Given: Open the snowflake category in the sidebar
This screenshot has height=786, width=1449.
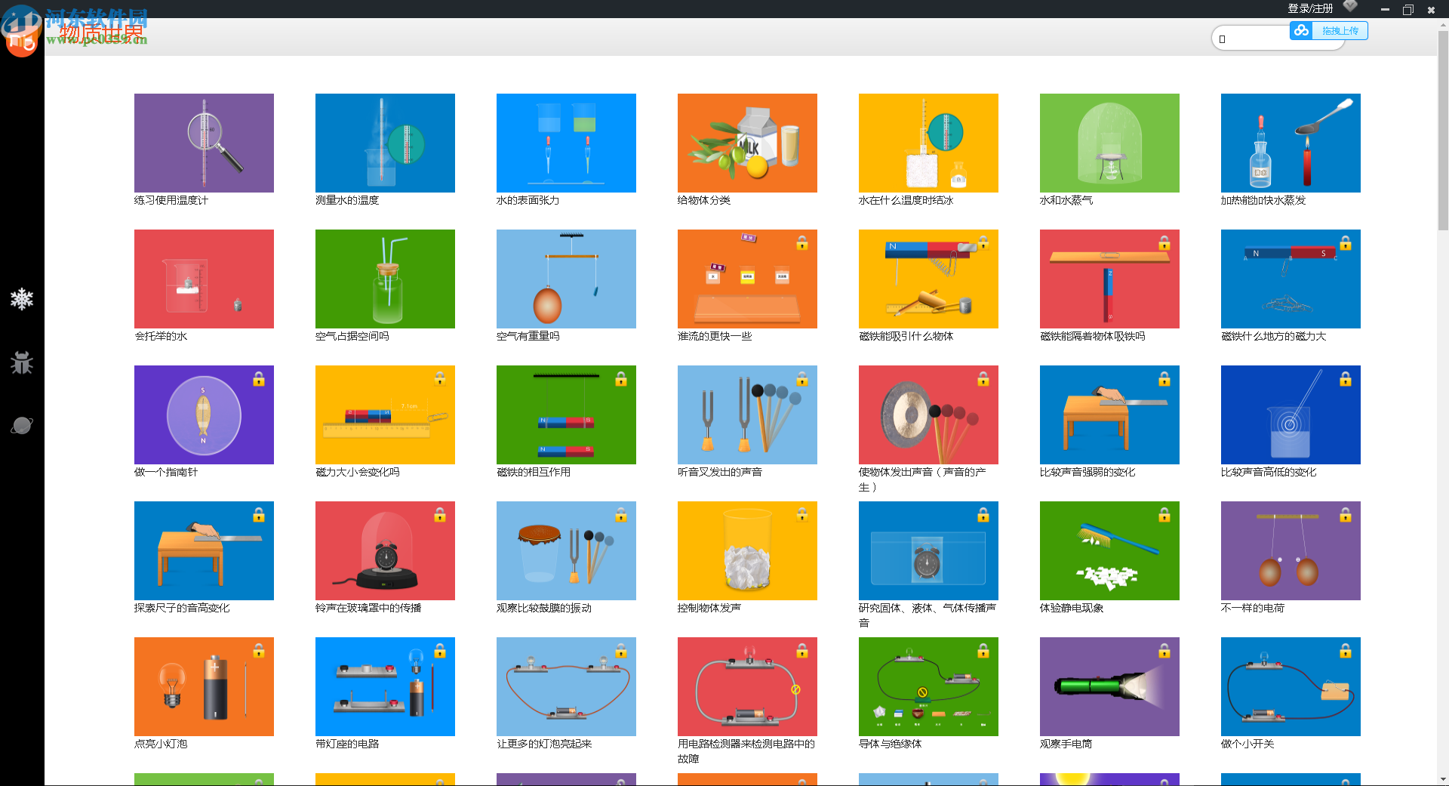Looking at the screenshot, I should point(22,299).
